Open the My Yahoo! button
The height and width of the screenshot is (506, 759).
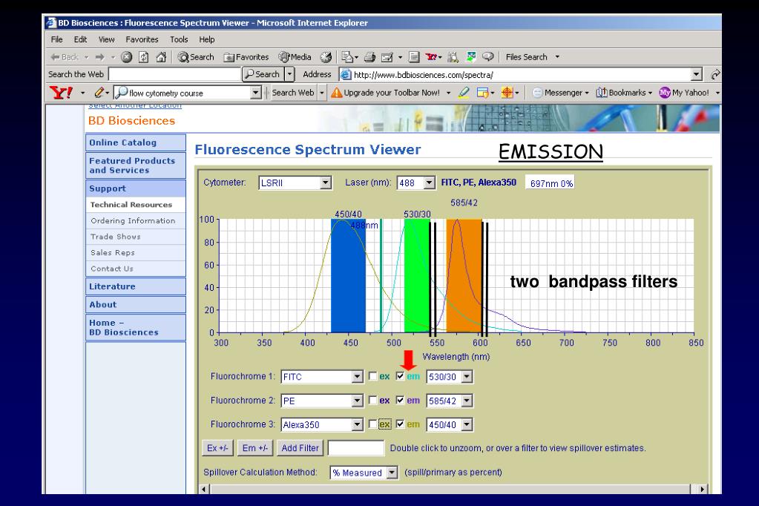[x=685, y=93]
